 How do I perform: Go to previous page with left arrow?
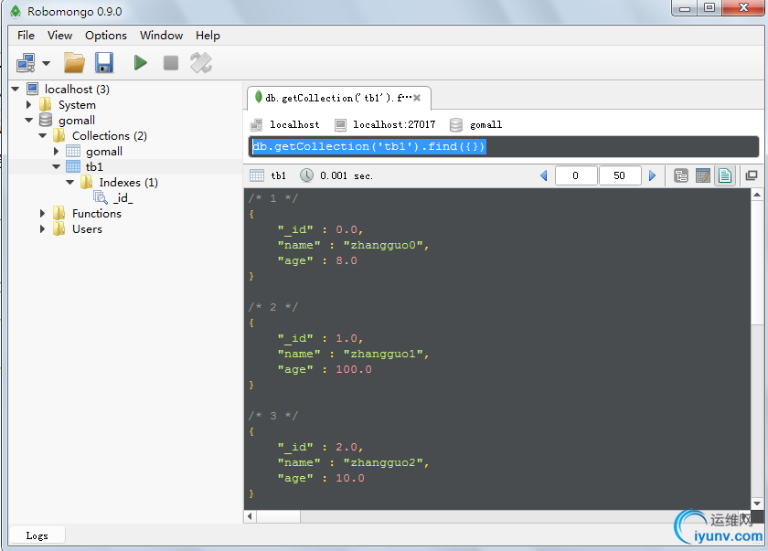543,175
